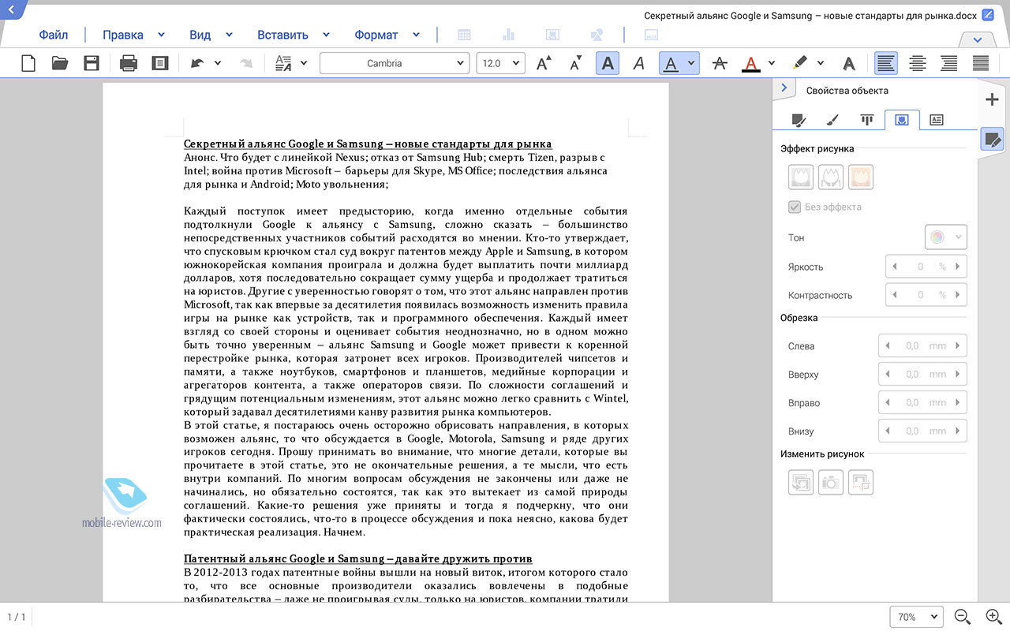
Task: Create a new blank document
Action: 28,63
